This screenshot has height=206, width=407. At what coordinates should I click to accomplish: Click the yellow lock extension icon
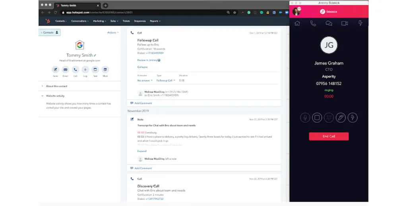pyautogui.click(x=267, y=12)
